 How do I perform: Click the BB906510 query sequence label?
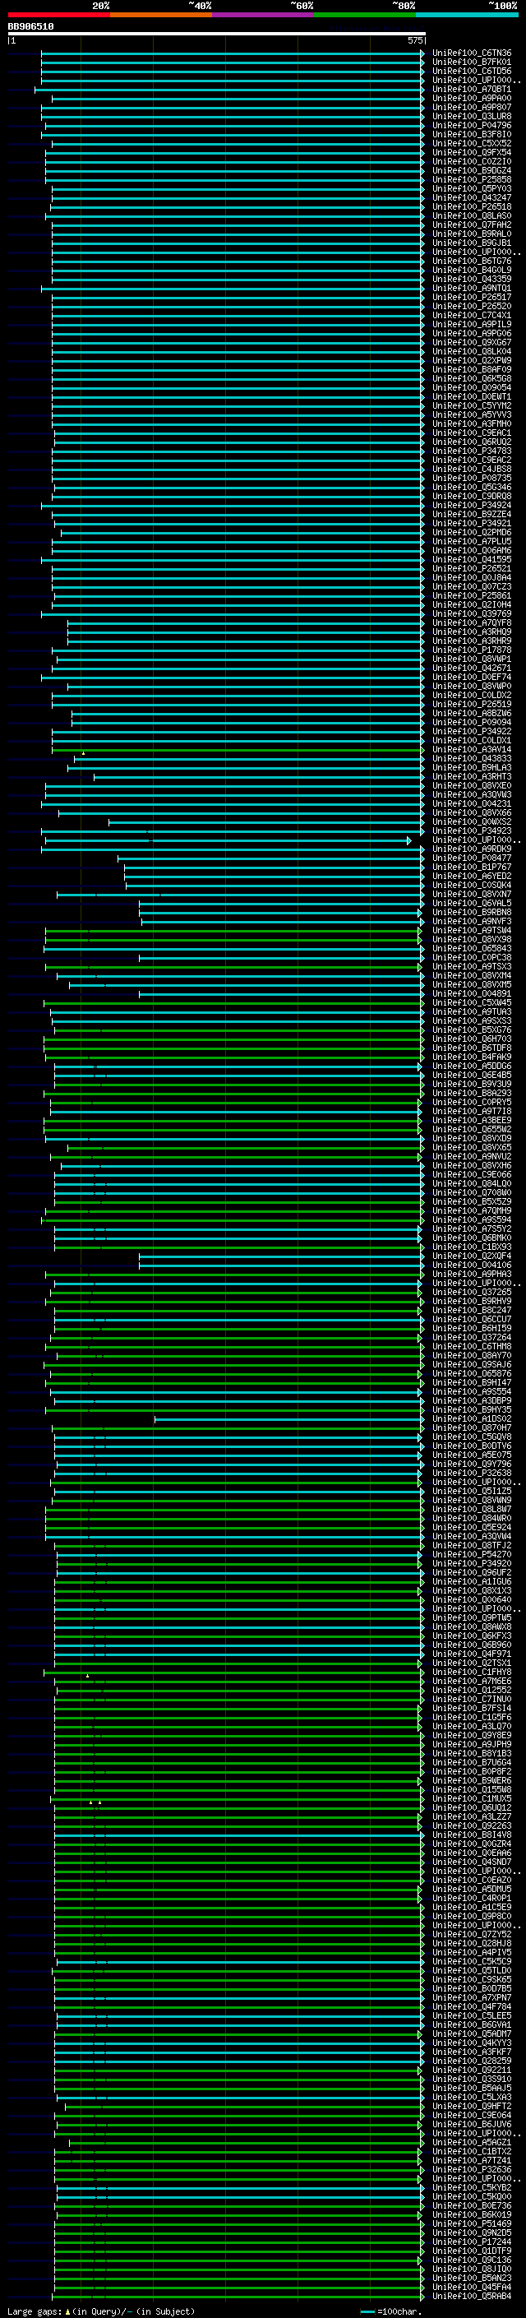point(30,26)
